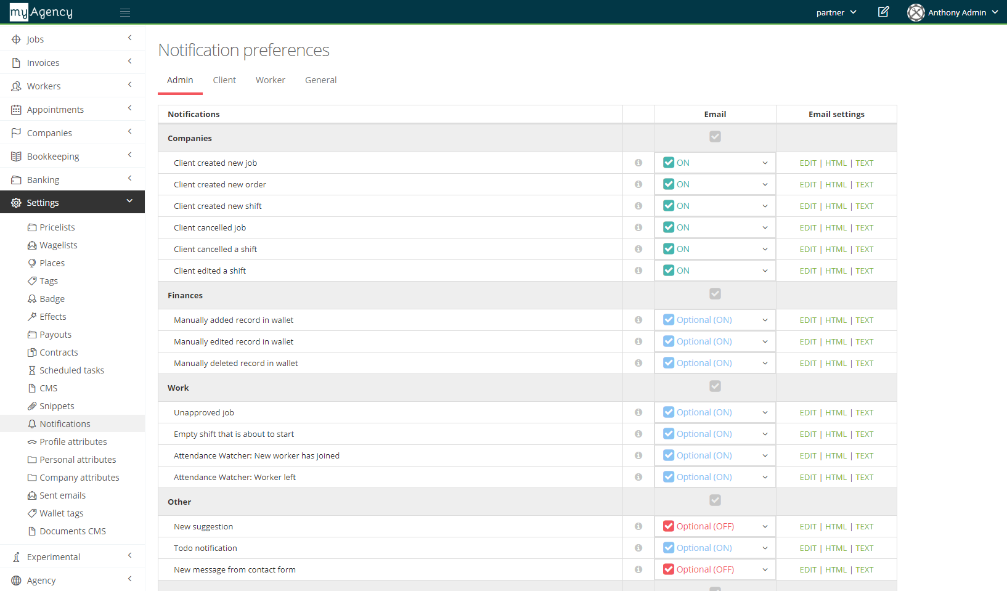Open the partner dropdown in the top bar
This screenshot has height=591, width=1007.
(836, 12)
